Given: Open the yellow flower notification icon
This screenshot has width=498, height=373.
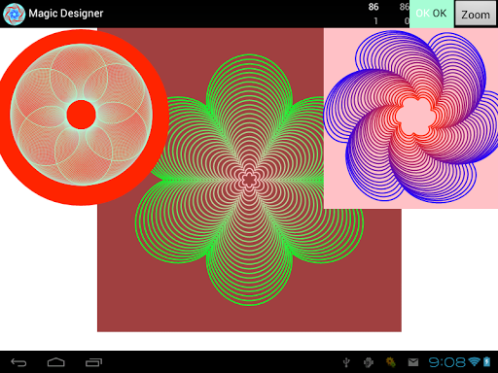Looking at the screenshot, I should (x=391, y=362).
